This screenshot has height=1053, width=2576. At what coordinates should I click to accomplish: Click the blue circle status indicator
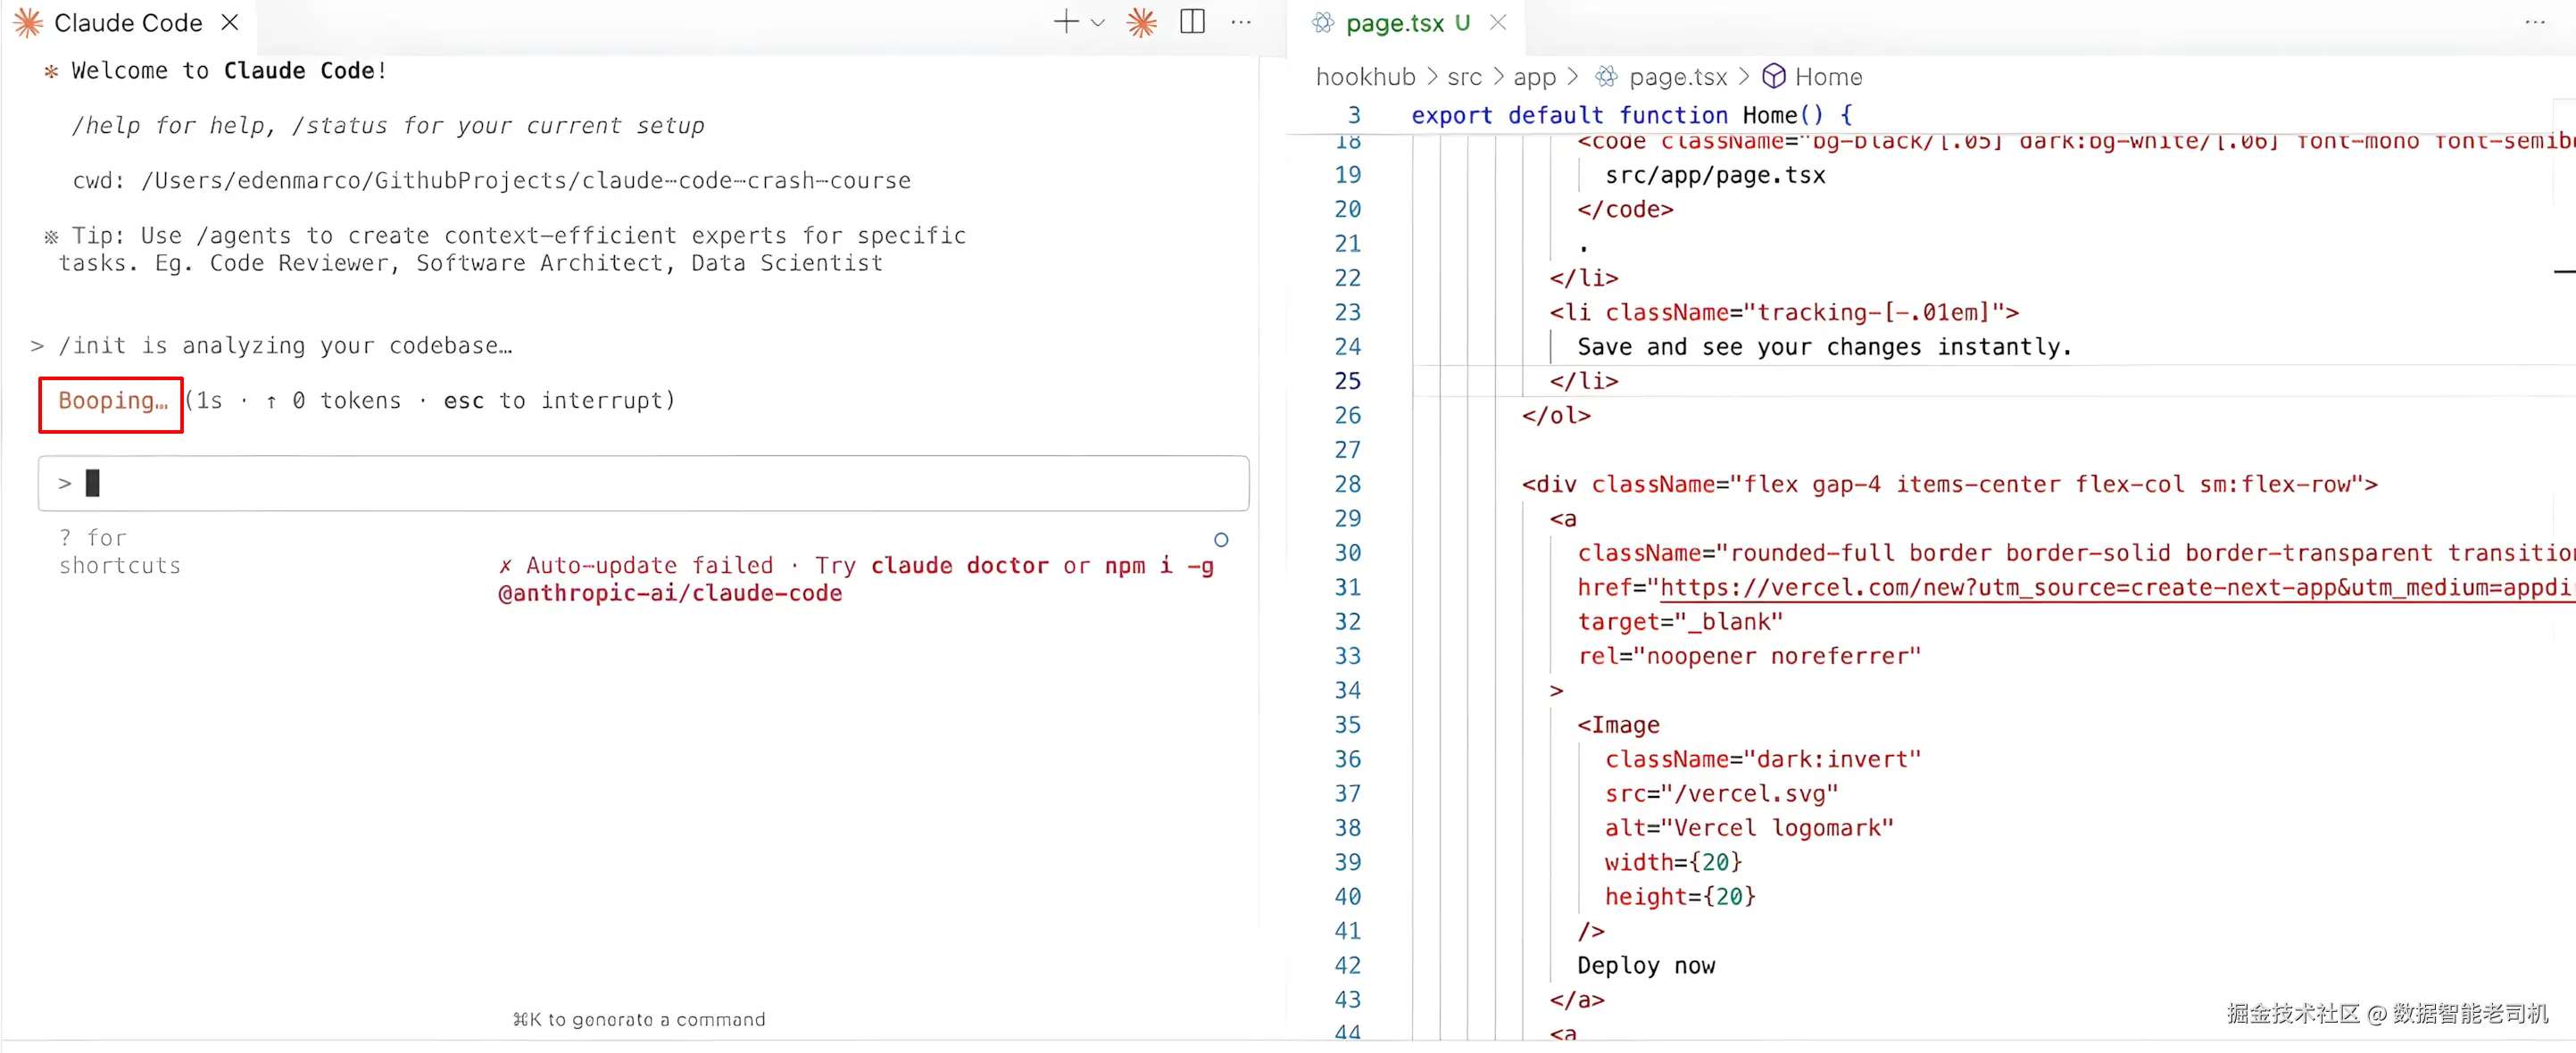coord(1220,540)
